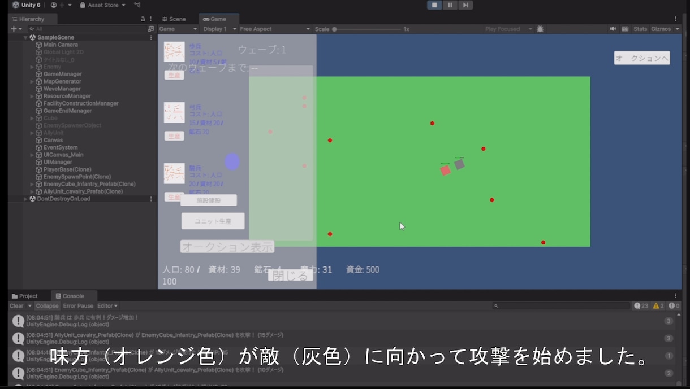Open the Asset Store dropdown

[x=102, y=5]
